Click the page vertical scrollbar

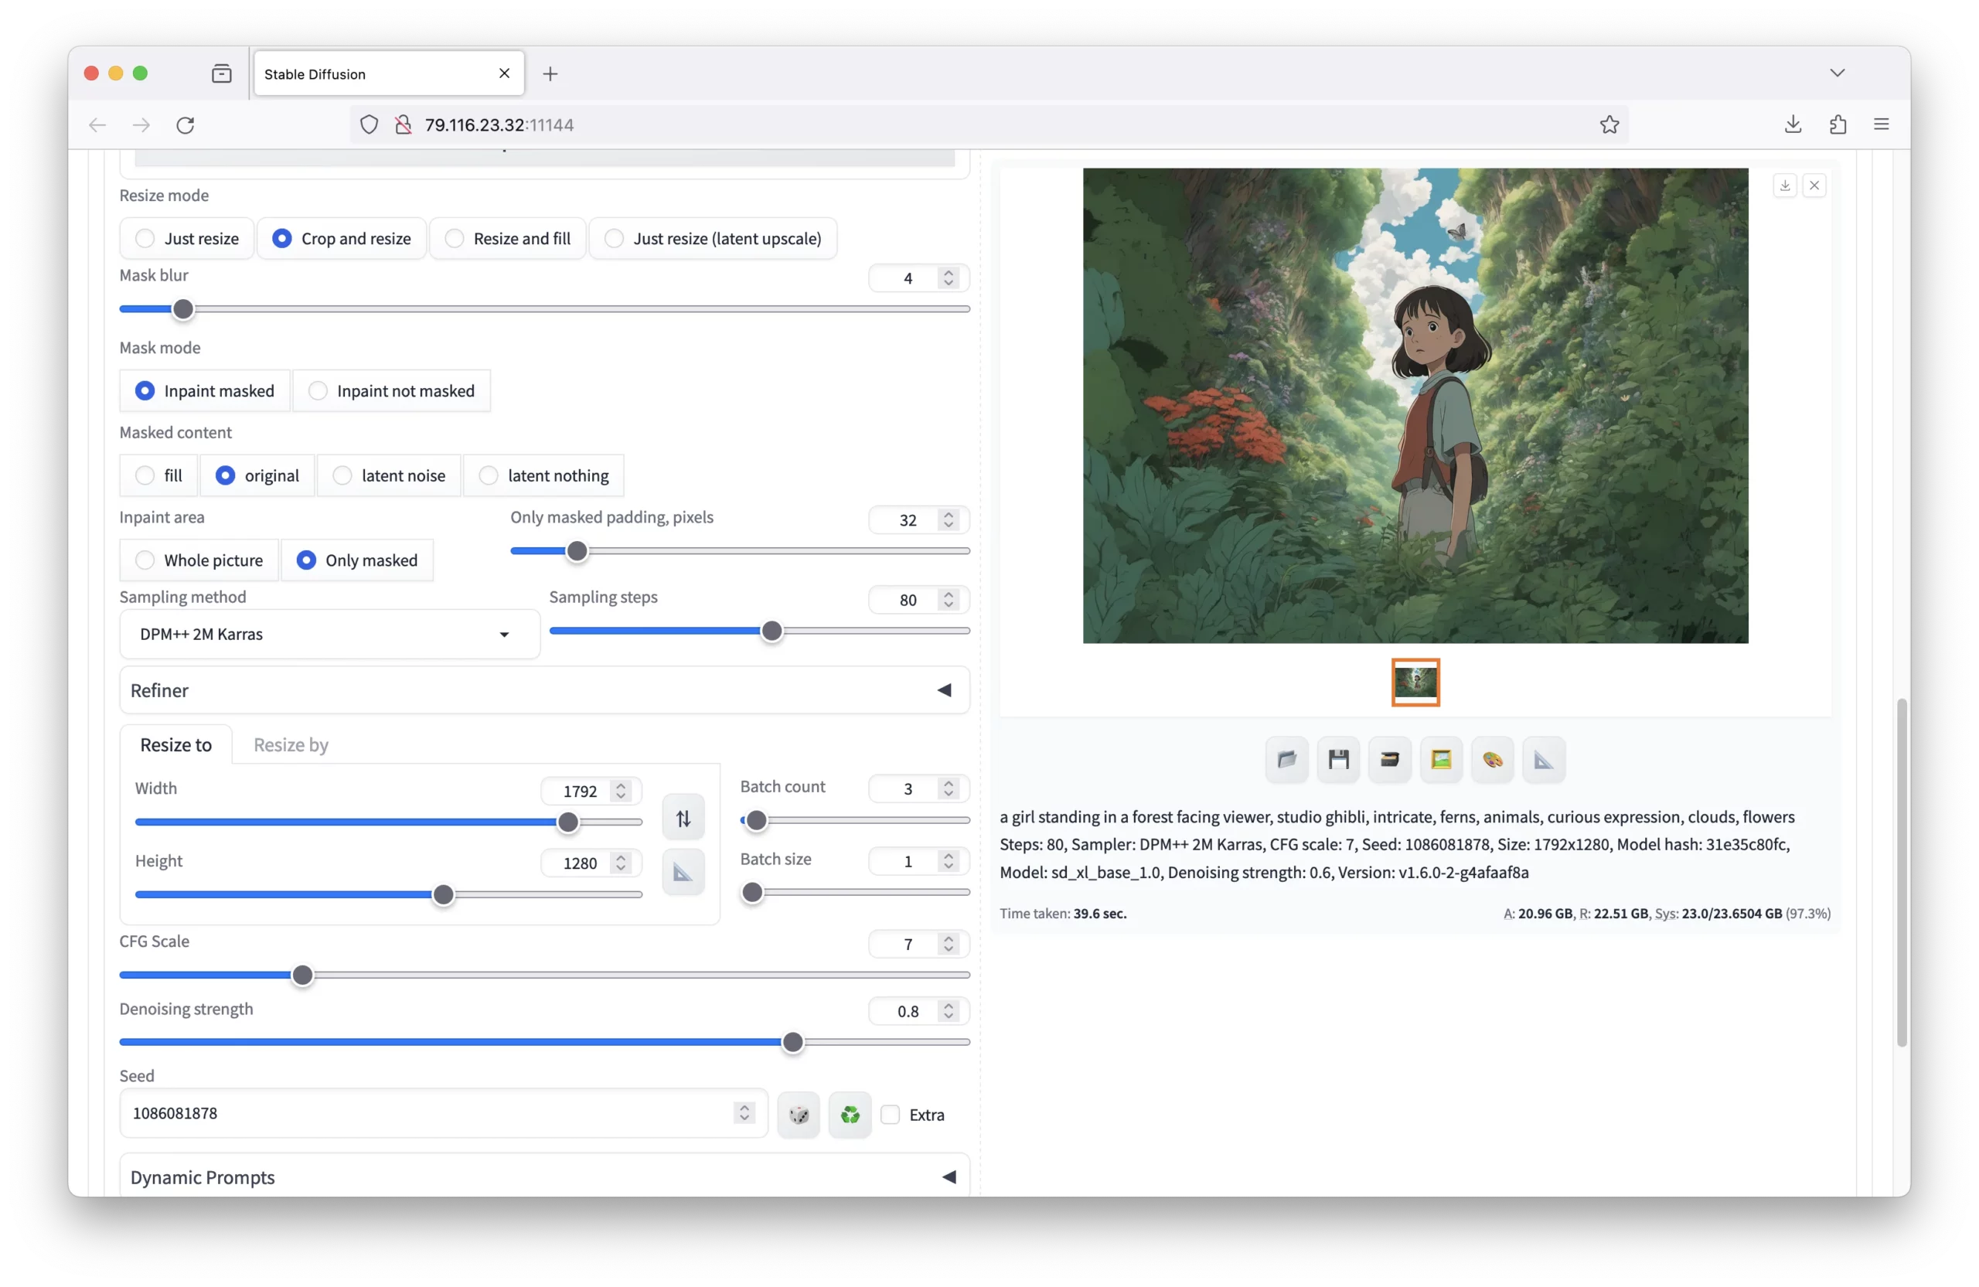pos(1902,873)
